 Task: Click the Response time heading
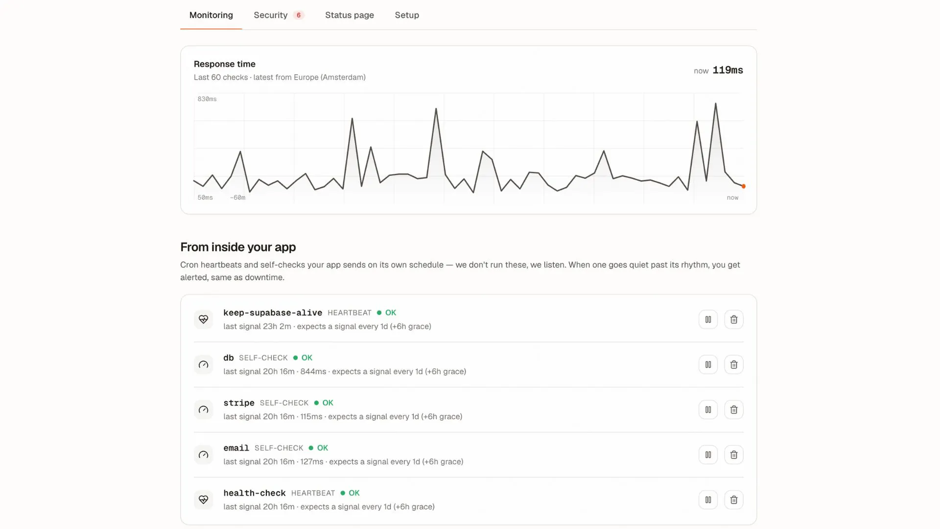pos(225,64)
